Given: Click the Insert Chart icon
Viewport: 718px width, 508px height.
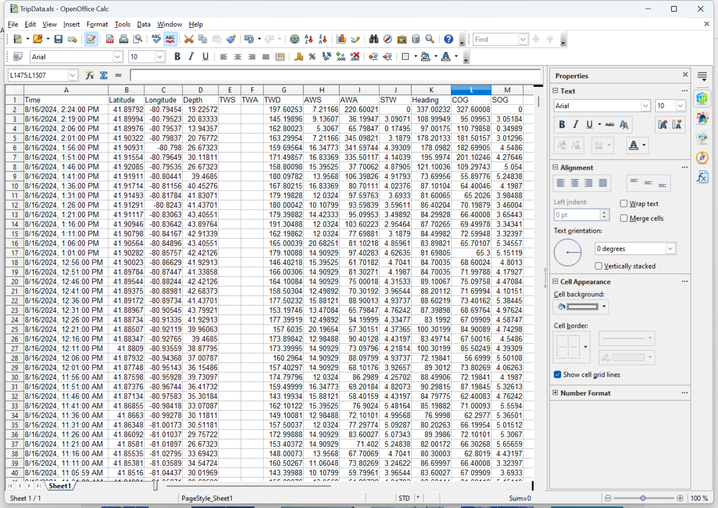Looking at the screenshot, I should 341,39.
